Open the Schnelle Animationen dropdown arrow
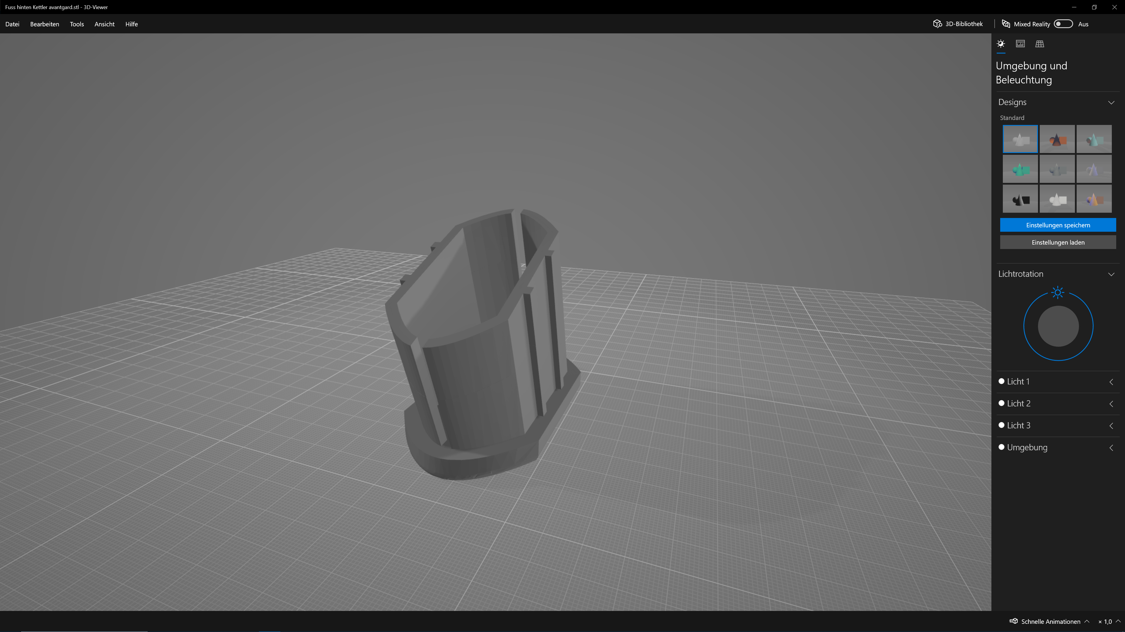 click(x=1087, y=621)
